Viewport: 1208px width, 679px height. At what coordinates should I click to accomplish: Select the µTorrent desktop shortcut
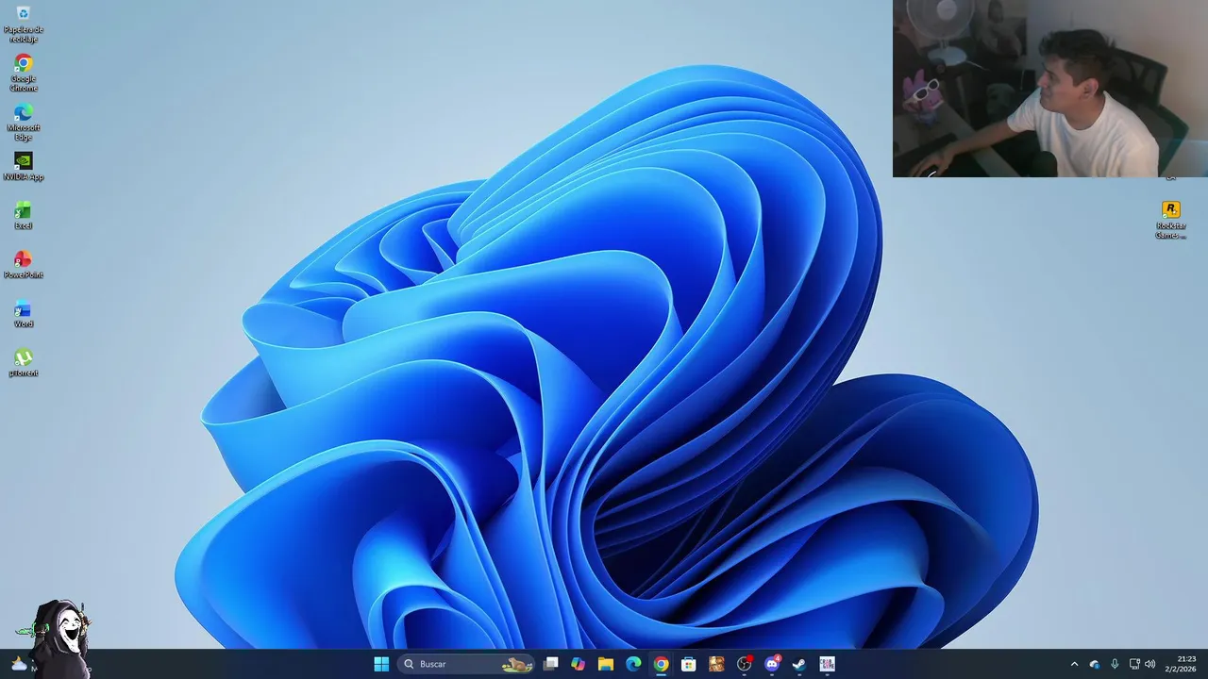[24, 363]
